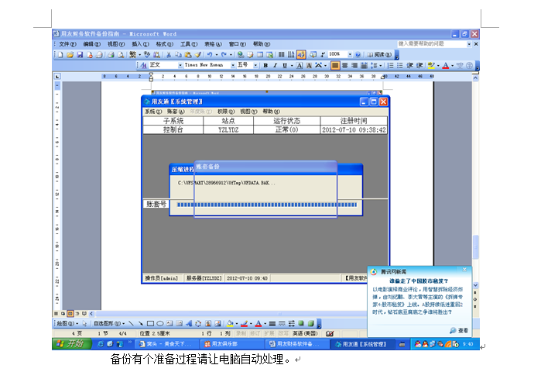
Task: Expand the line spacing dropdown arrow
Action: tap(381, 65)
